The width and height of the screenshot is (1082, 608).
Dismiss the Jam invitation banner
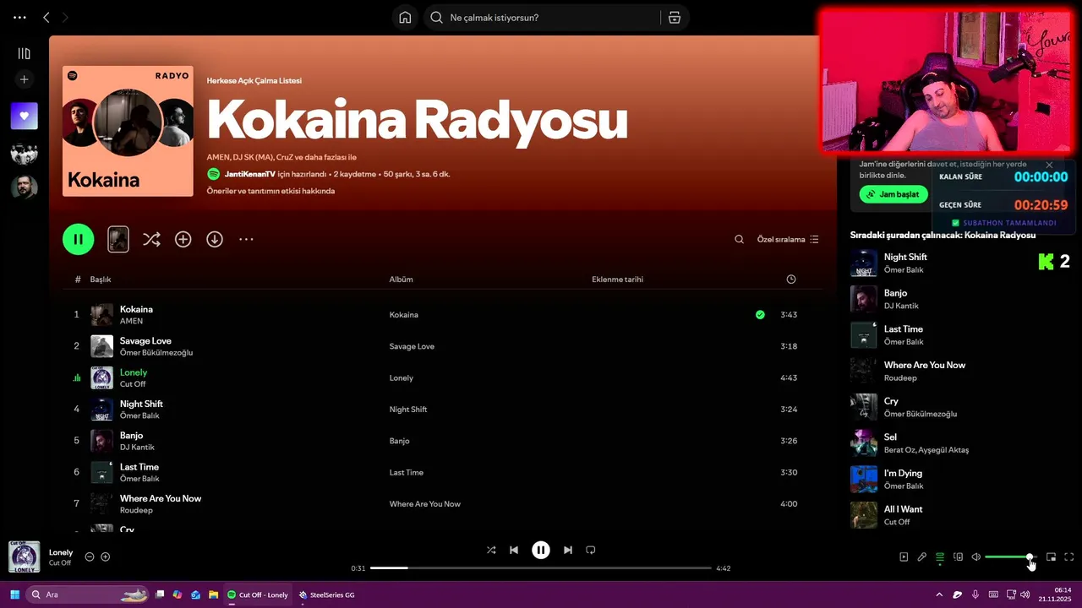[1049, 166]
